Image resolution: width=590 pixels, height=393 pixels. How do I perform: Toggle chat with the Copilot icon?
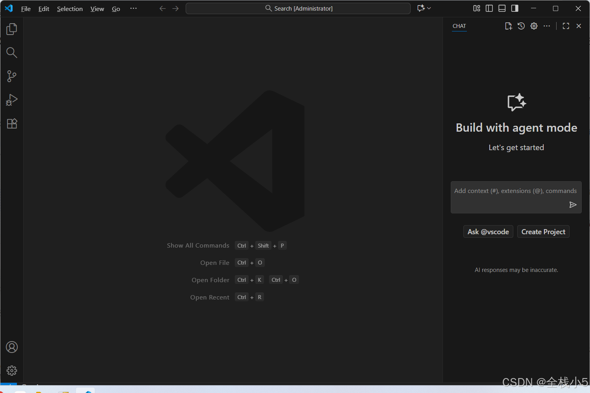421,8
